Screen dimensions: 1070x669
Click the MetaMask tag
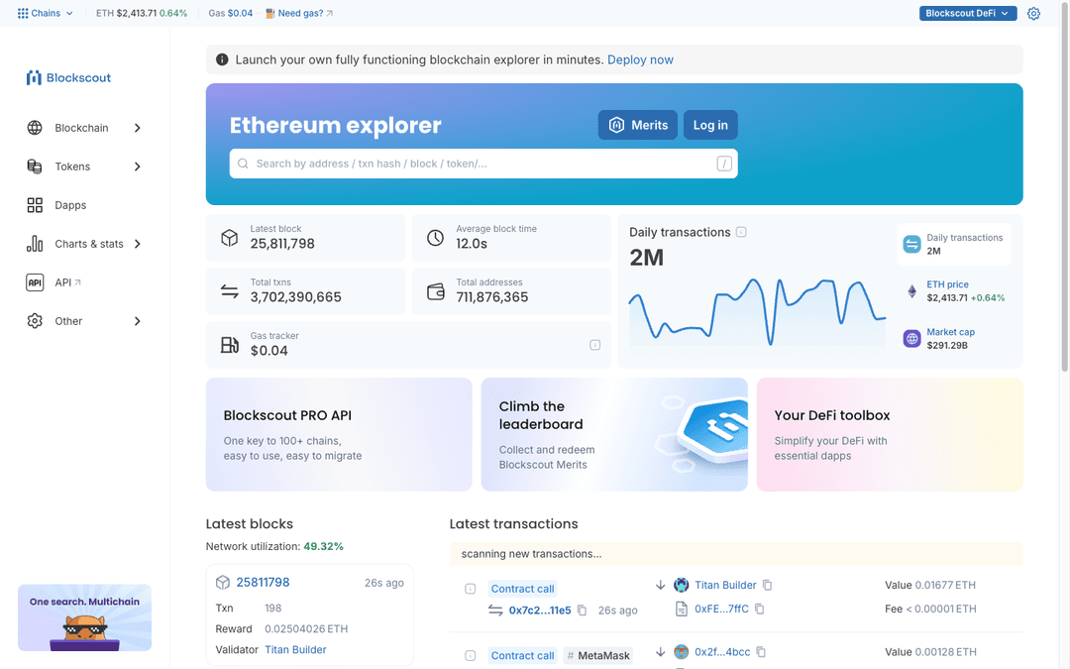pos(598,655)
